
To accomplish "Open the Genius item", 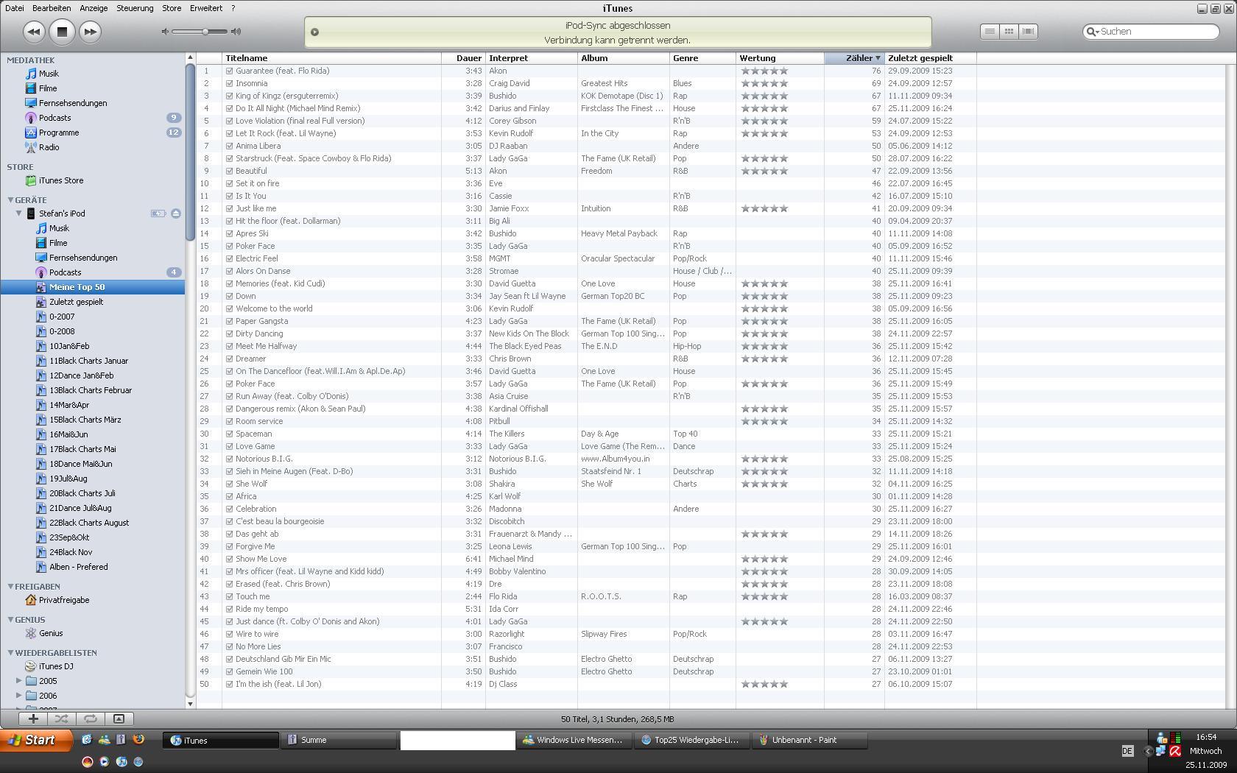I will 51,633.
